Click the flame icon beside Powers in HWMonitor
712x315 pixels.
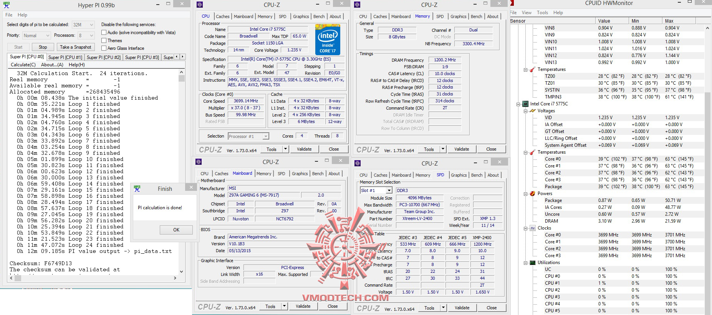[x=532, y=194]
